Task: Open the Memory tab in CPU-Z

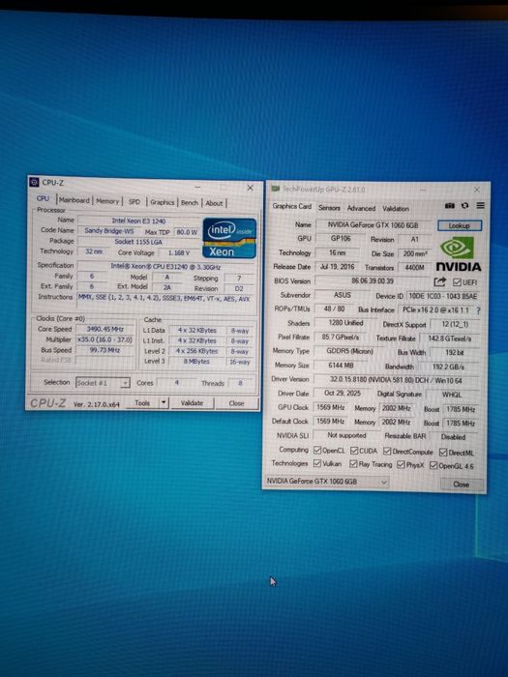Action: 107,201
